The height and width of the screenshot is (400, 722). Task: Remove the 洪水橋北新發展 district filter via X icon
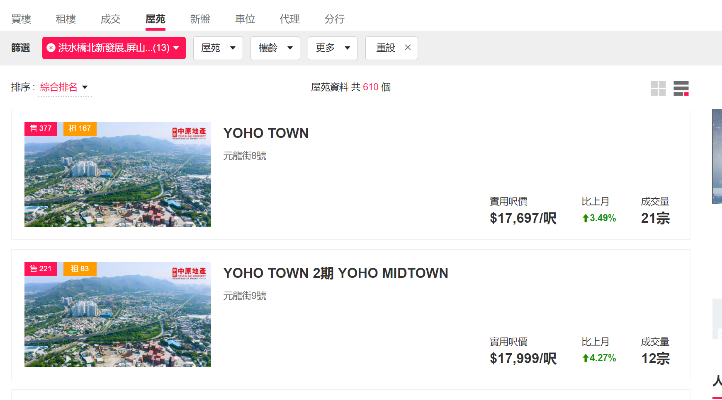pos(51,48)
